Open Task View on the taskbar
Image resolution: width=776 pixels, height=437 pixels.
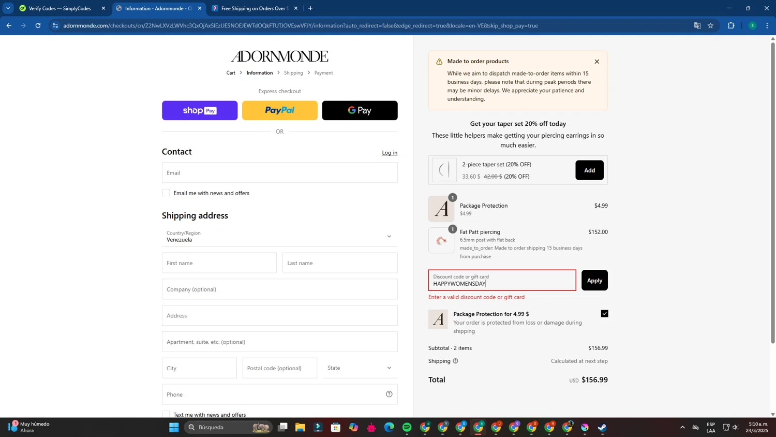(282, 428)
